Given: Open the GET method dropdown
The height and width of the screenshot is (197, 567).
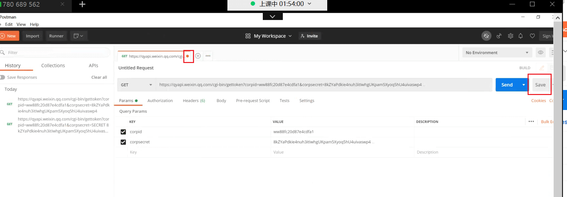Looking at the screenshot, I should coord(137,85).
